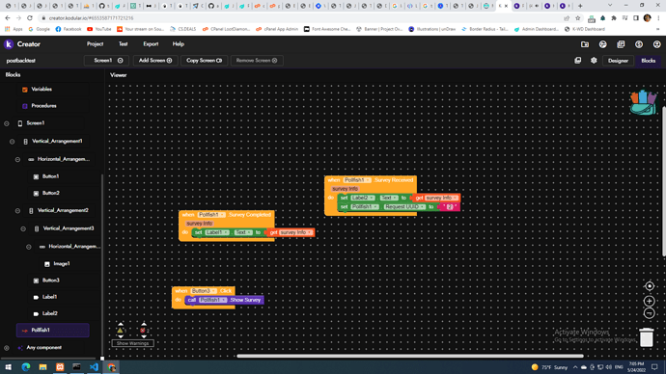This screenshot has height=374, width=666.
Task: Open the backpack icon in the viewer
Action: [x=644, y=102]
